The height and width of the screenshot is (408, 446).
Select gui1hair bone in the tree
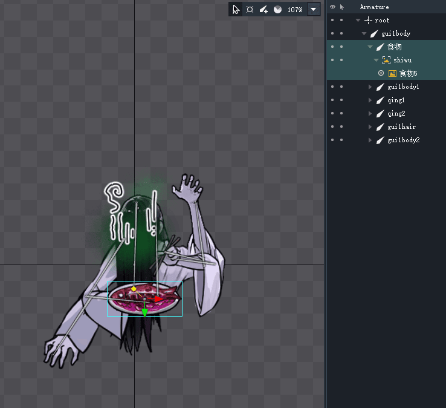pyautogui.click(x=401, y=127)
